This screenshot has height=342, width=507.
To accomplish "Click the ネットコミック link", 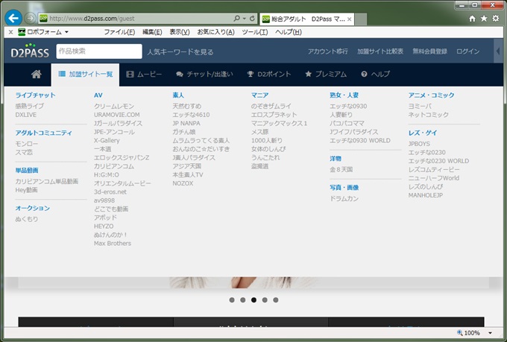I will 429,115.
